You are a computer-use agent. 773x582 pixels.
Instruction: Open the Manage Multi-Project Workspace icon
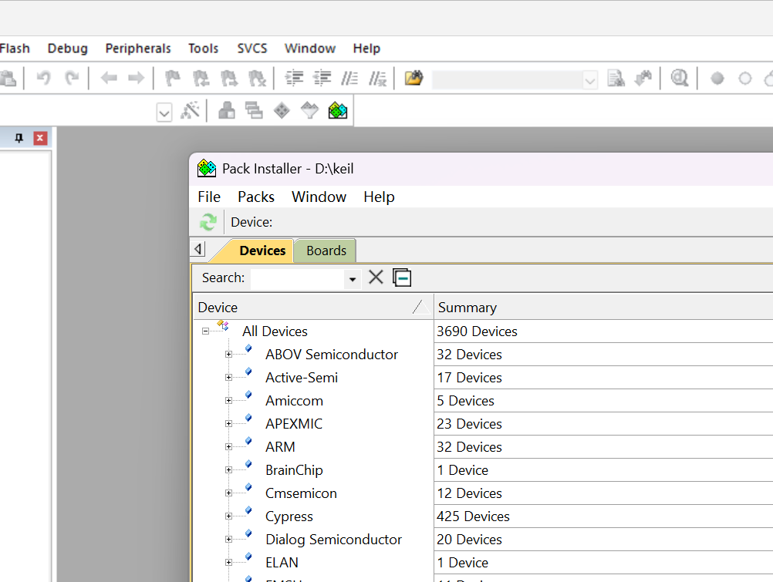[x=254, y=110]
